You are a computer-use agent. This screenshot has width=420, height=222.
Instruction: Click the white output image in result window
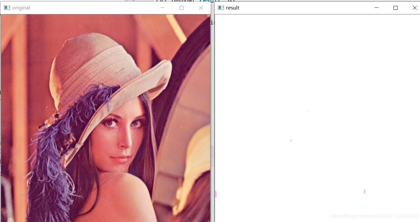pos(317,118)
